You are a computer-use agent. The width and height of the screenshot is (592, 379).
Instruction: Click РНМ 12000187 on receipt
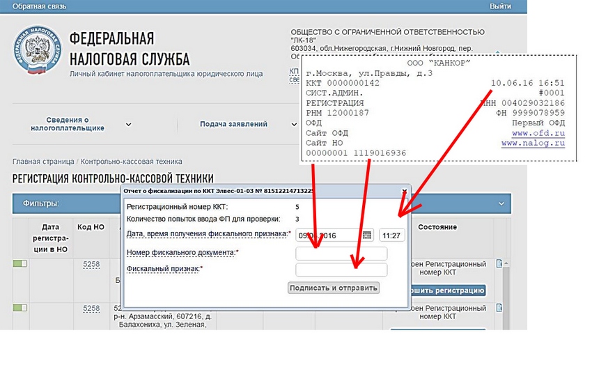point(337,113)
